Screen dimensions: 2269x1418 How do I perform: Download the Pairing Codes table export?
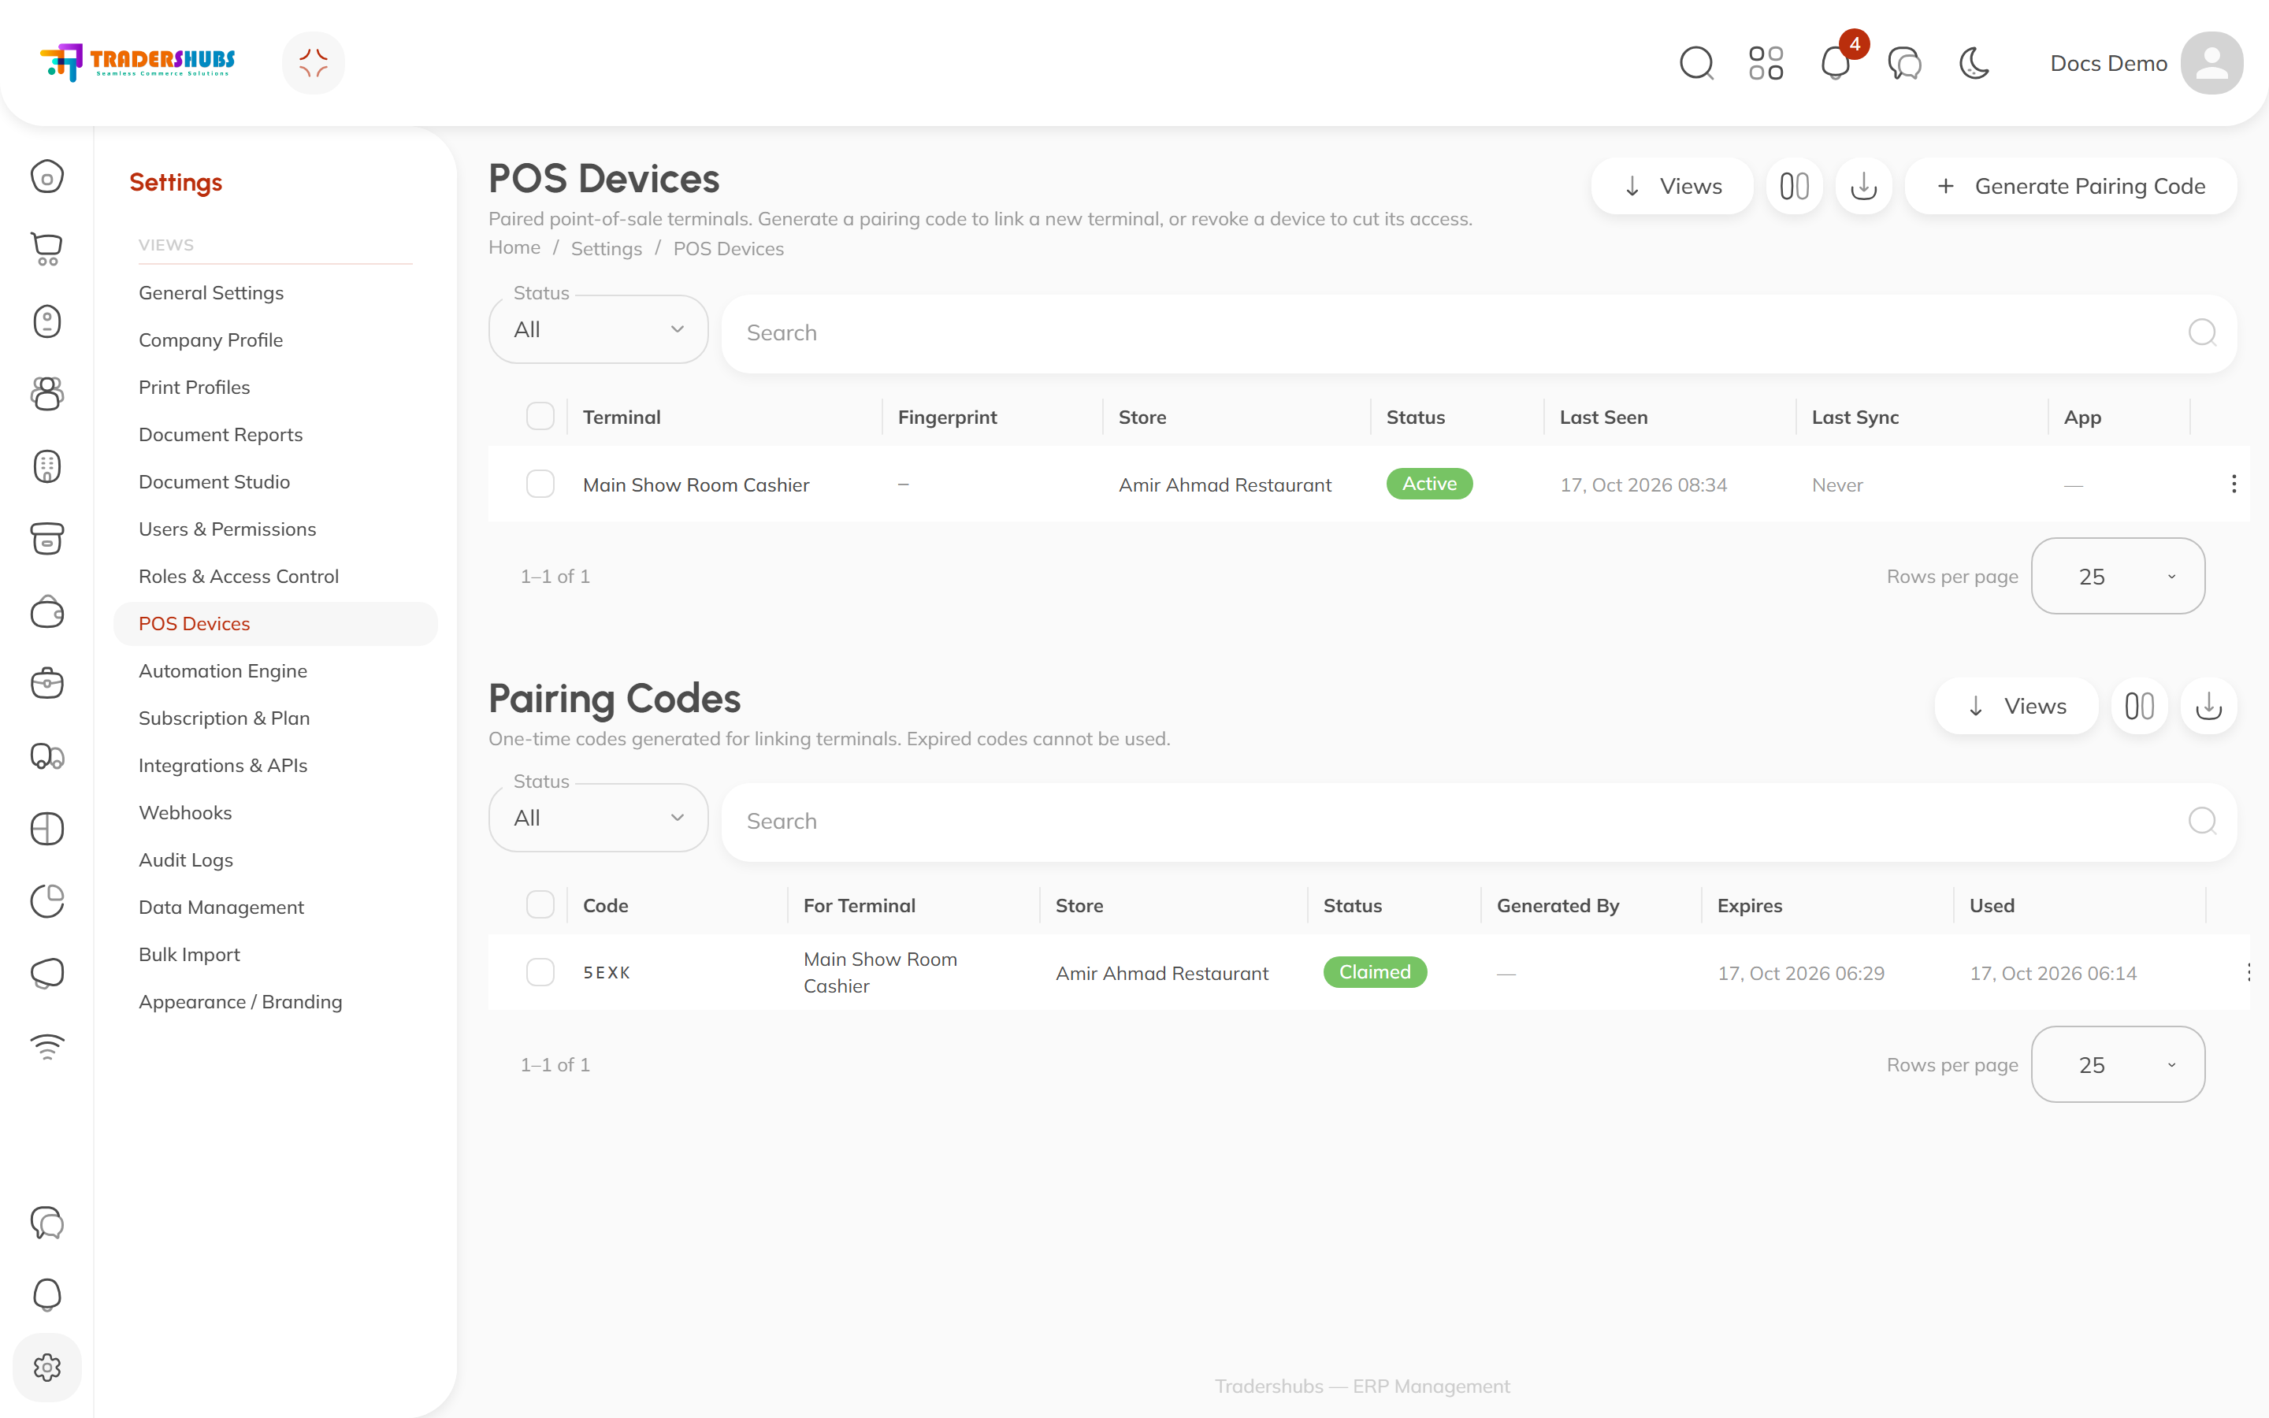point(2209,706)
